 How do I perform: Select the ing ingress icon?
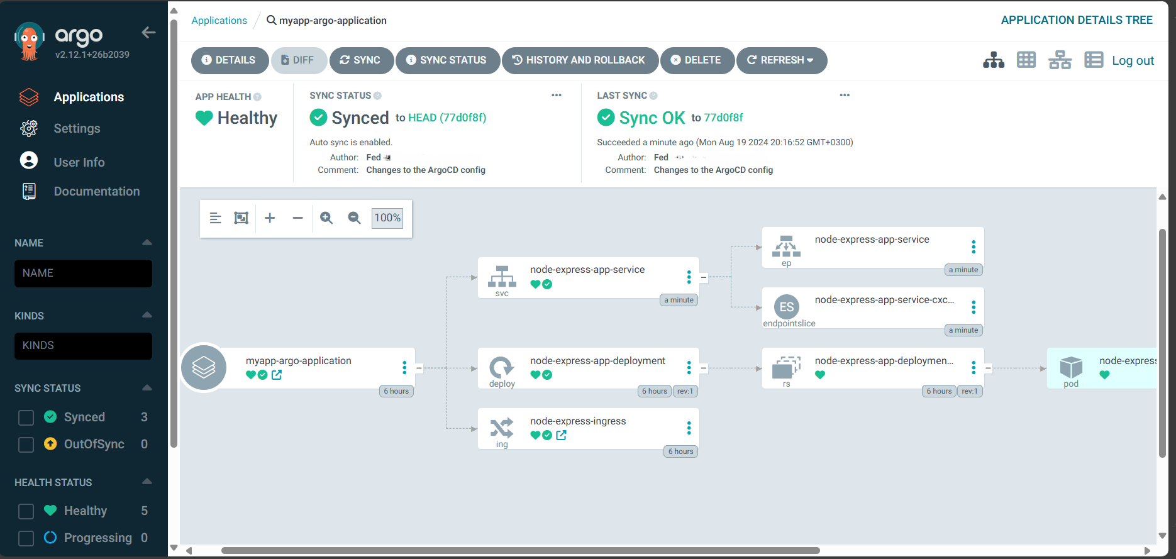(502, 428)
